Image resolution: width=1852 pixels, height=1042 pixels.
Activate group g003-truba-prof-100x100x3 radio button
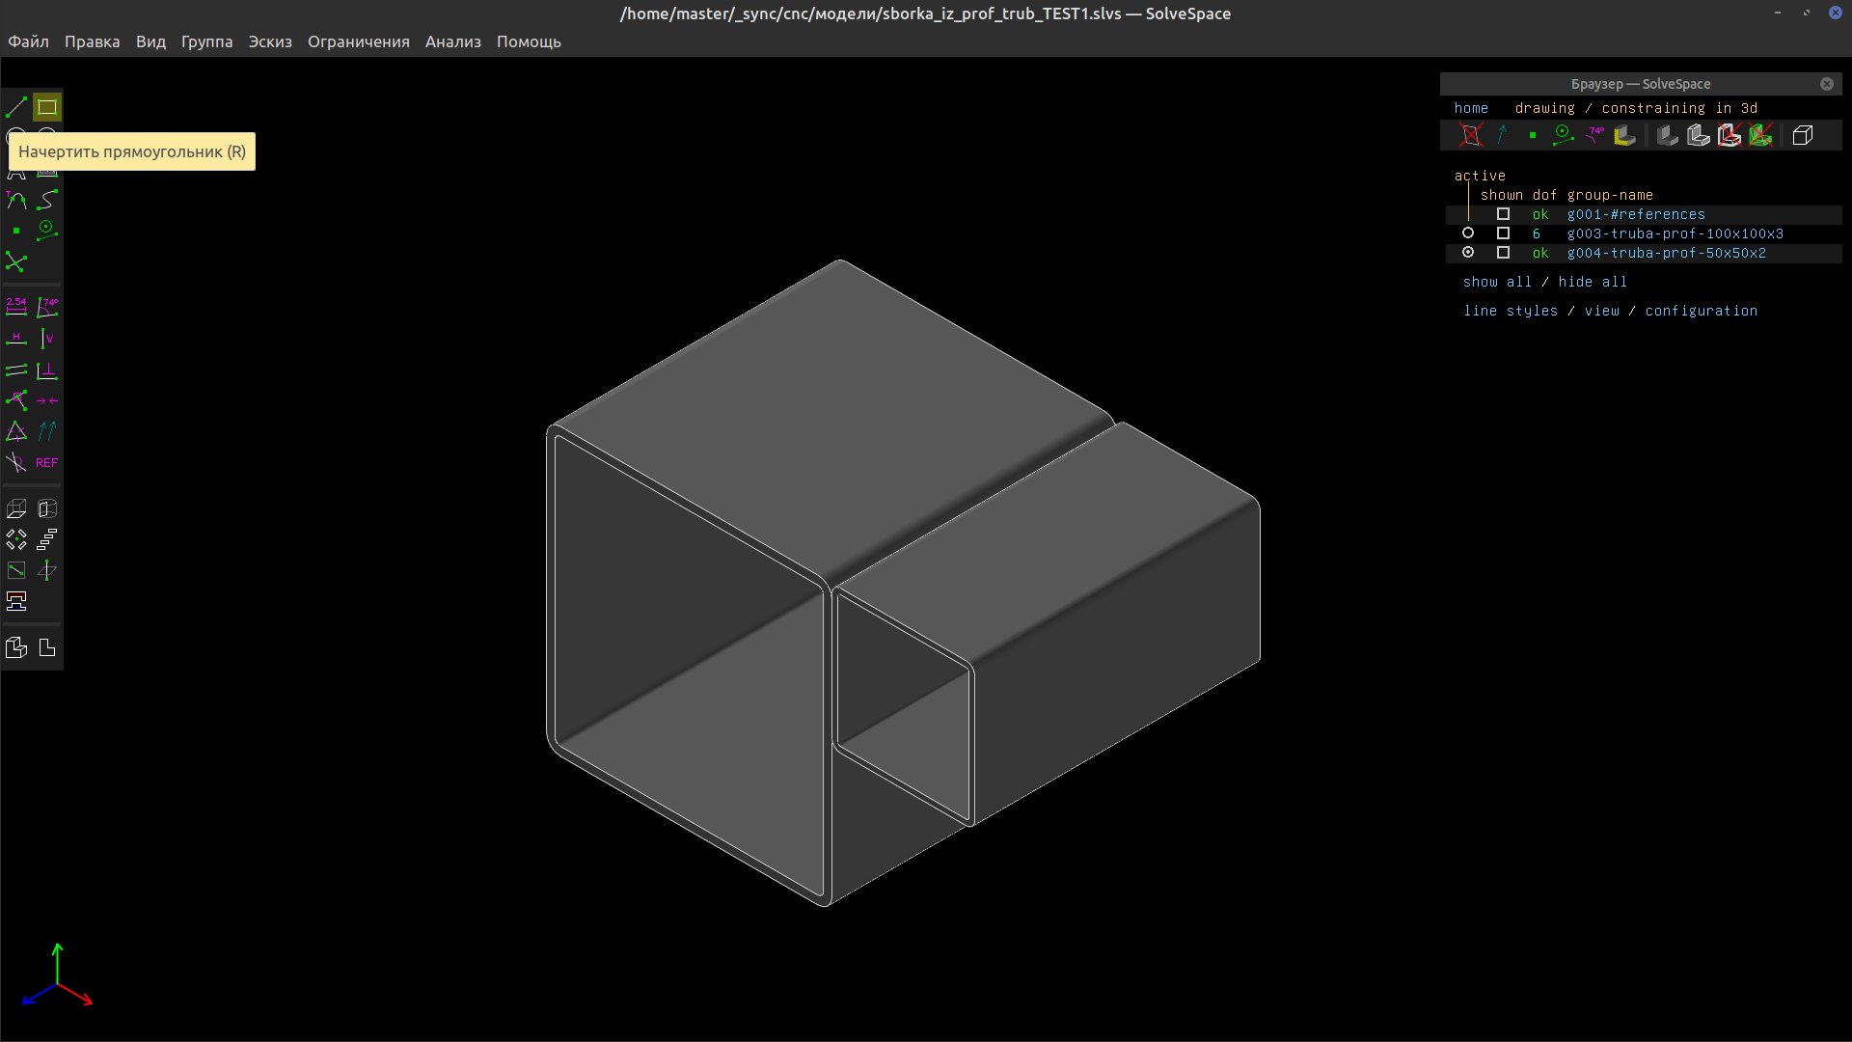click(x=1468, y=233)
